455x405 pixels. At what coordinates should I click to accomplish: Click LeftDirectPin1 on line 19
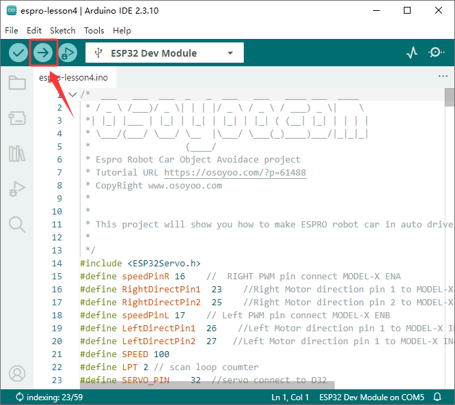pyautogui.click(x=158, y=328)
